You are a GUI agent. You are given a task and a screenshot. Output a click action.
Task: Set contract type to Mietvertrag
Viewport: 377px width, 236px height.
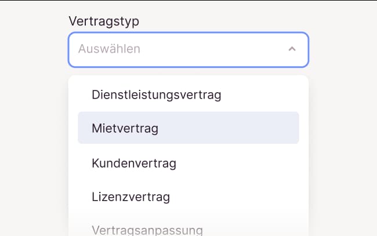(188, 128)
